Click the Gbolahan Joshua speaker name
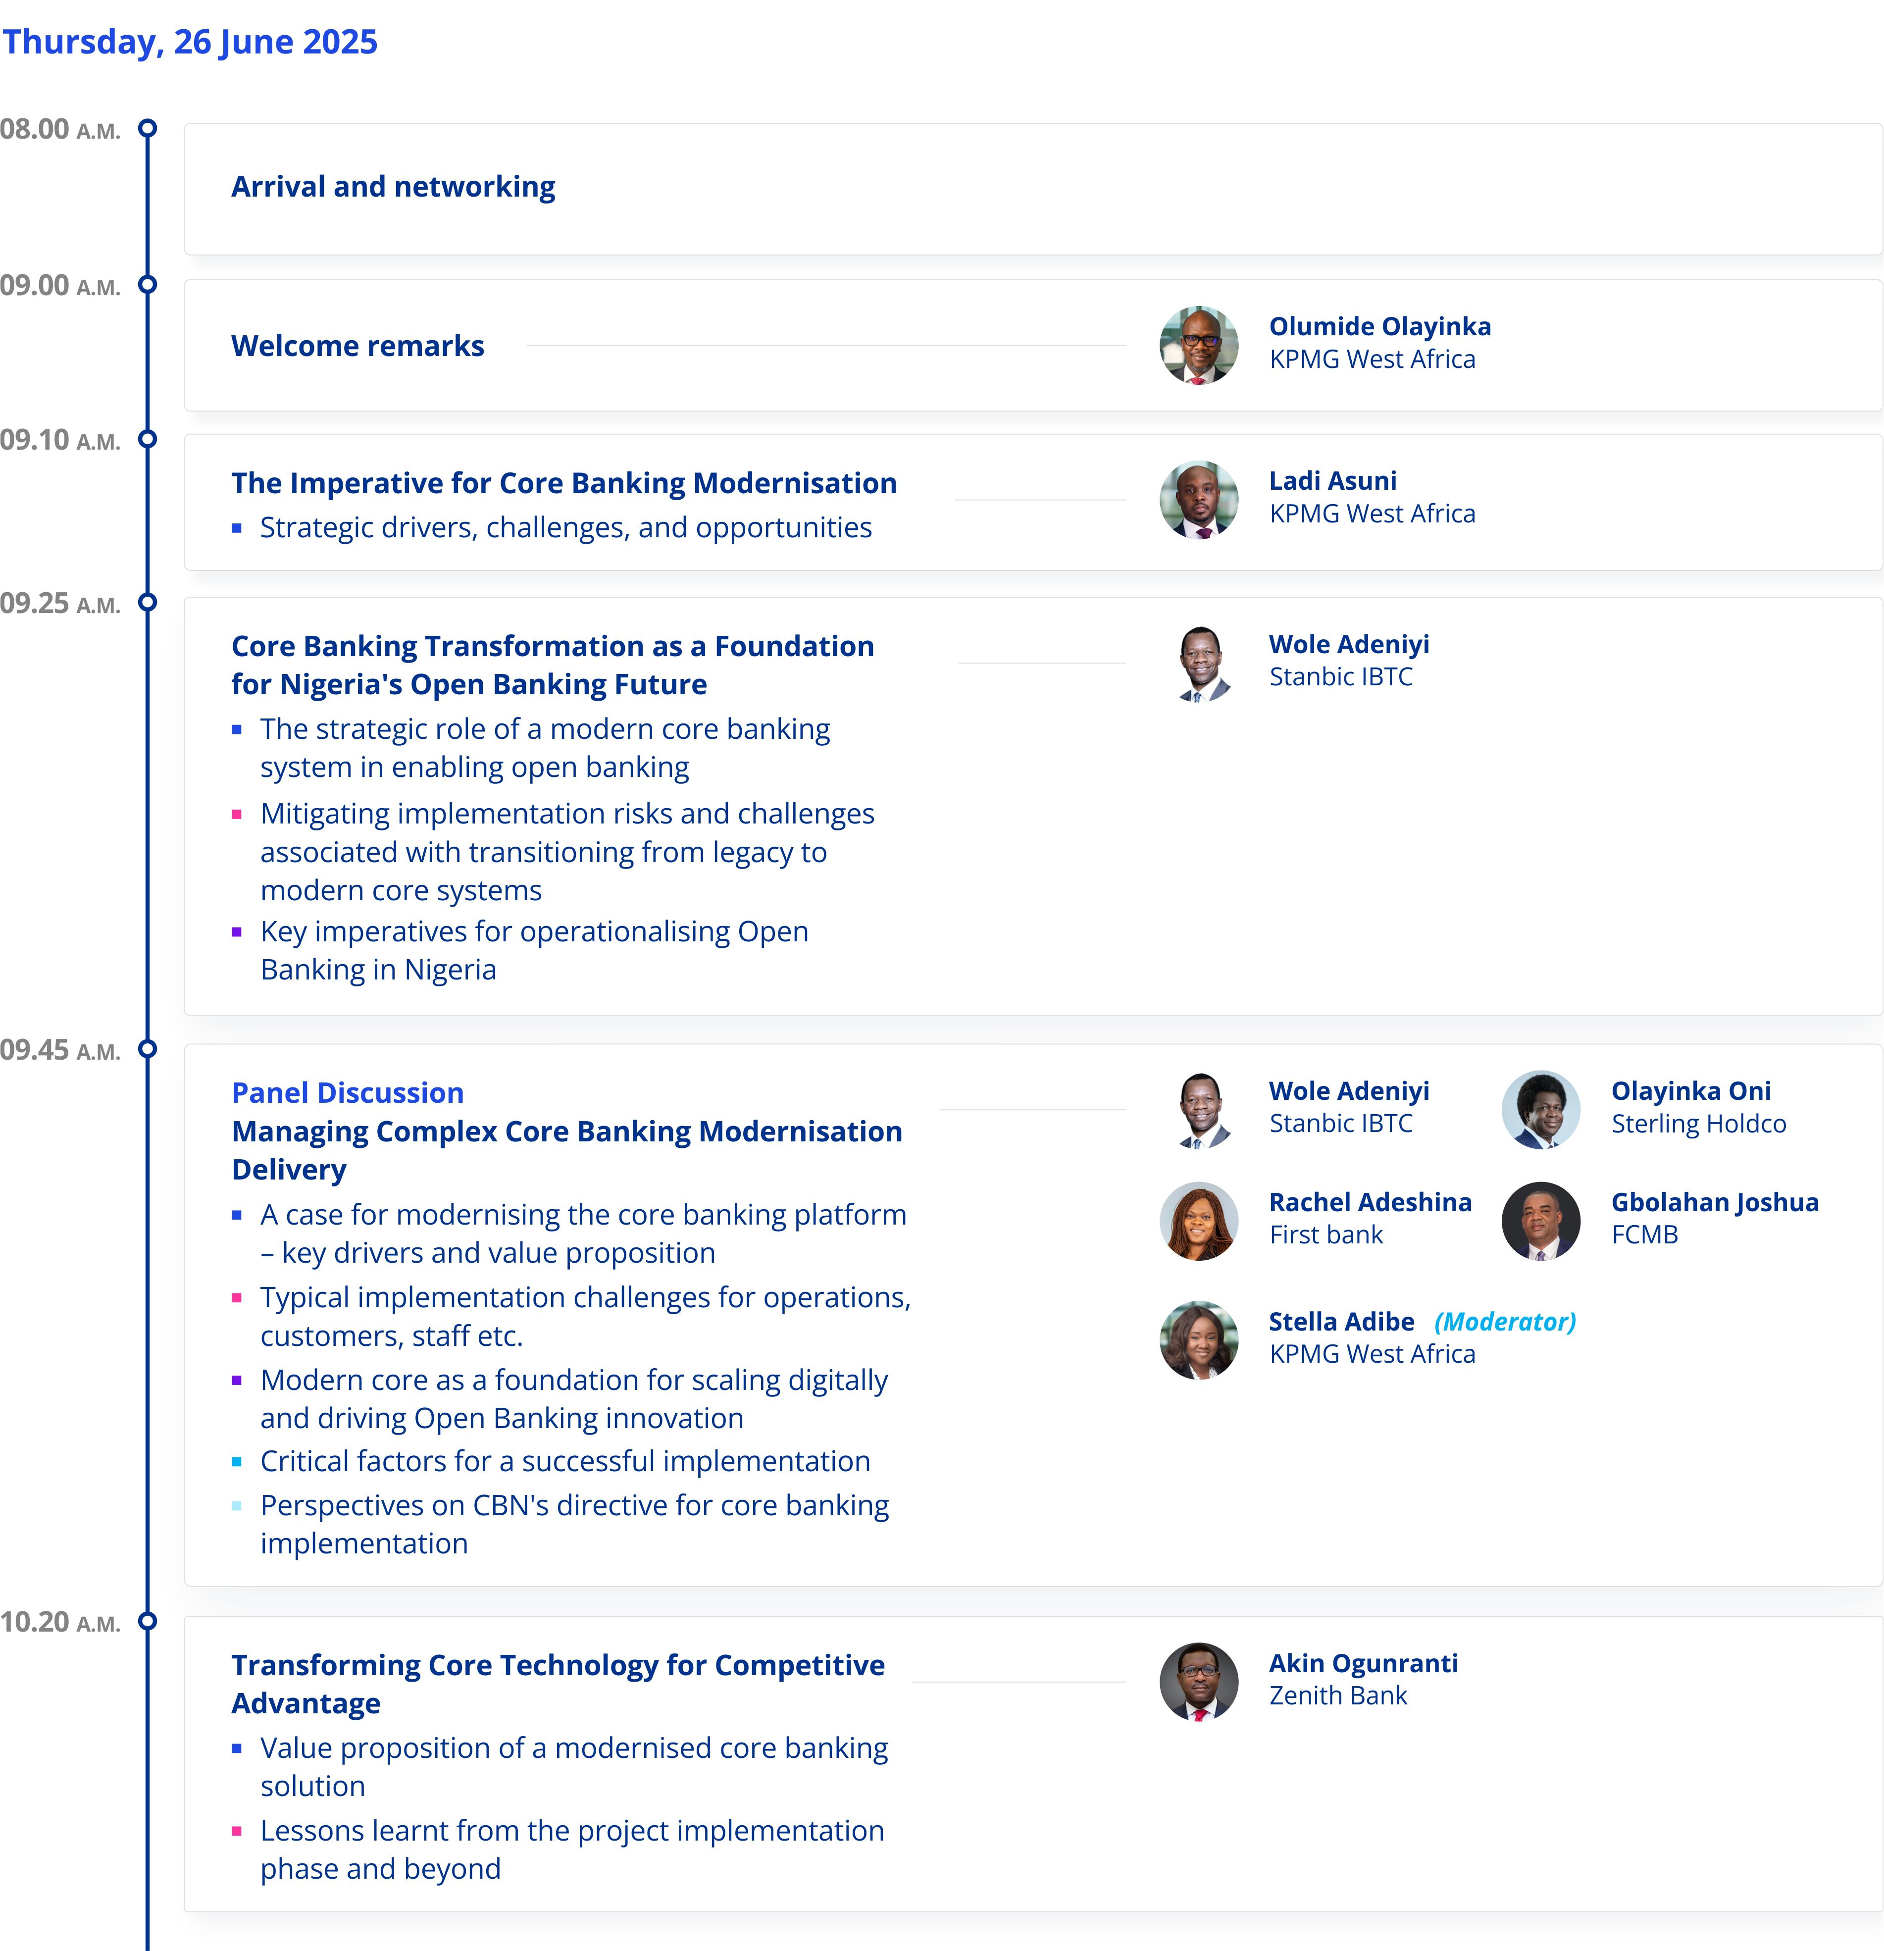The height and width of the screenshot is (1951, 1884). coord(1714,1202)
